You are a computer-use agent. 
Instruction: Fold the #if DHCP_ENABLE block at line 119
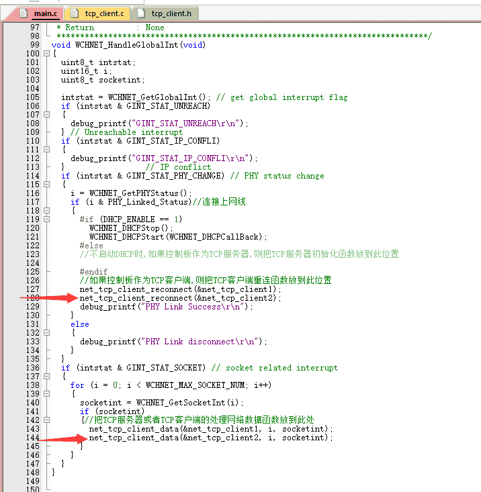click(x=46, y=219)
